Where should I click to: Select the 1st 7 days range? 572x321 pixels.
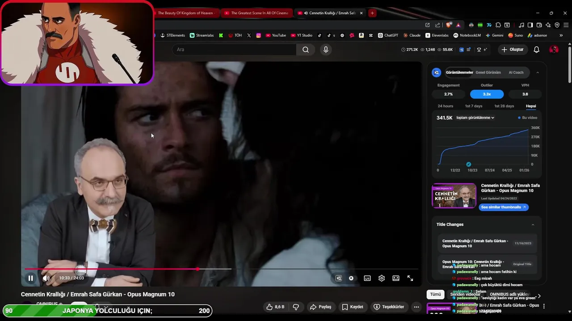pos(474,106)
